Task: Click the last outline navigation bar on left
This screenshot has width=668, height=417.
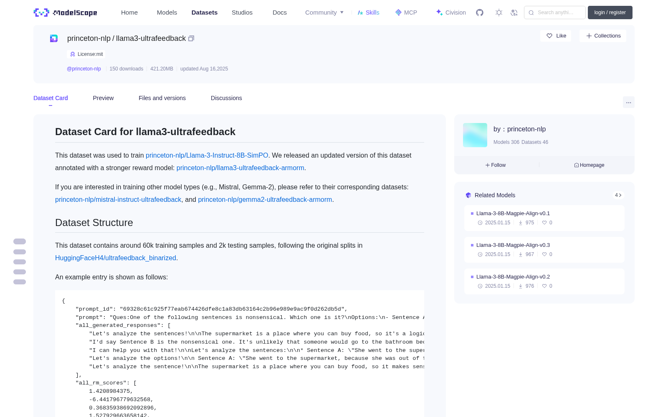Action: coord(20,282)
